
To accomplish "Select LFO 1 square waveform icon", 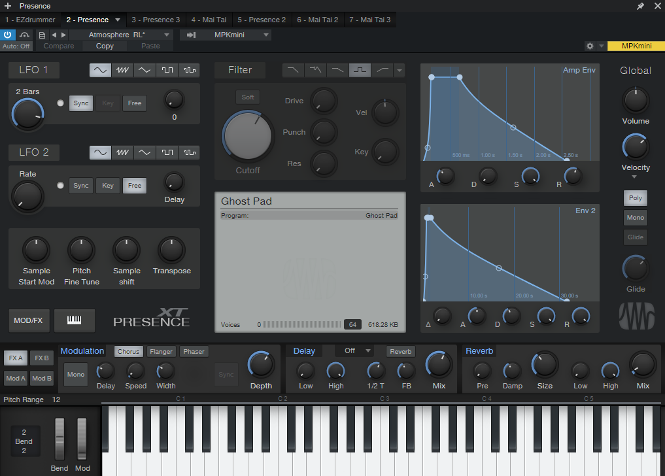I will 167,70.
